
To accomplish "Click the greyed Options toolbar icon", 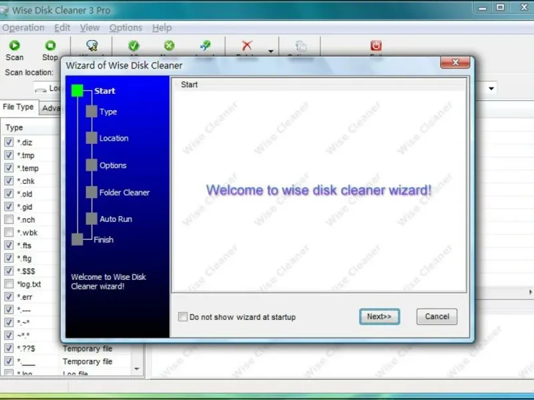I will [301, 46].
